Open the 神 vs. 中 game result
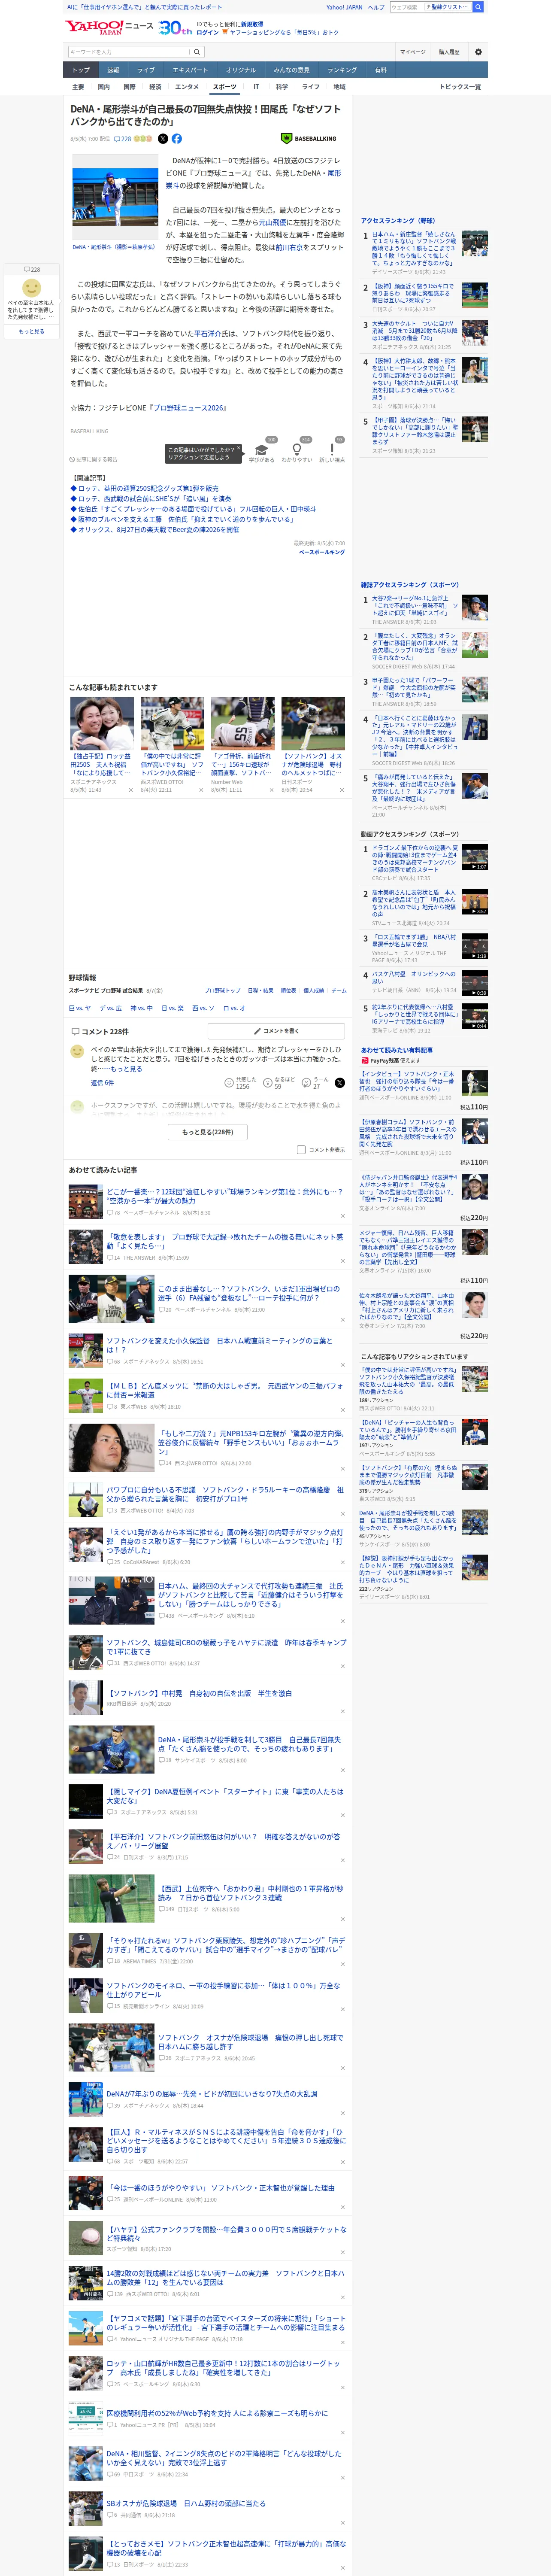Image resolution: width=551 pixels, height=2576 pixels. point(142,1008)
